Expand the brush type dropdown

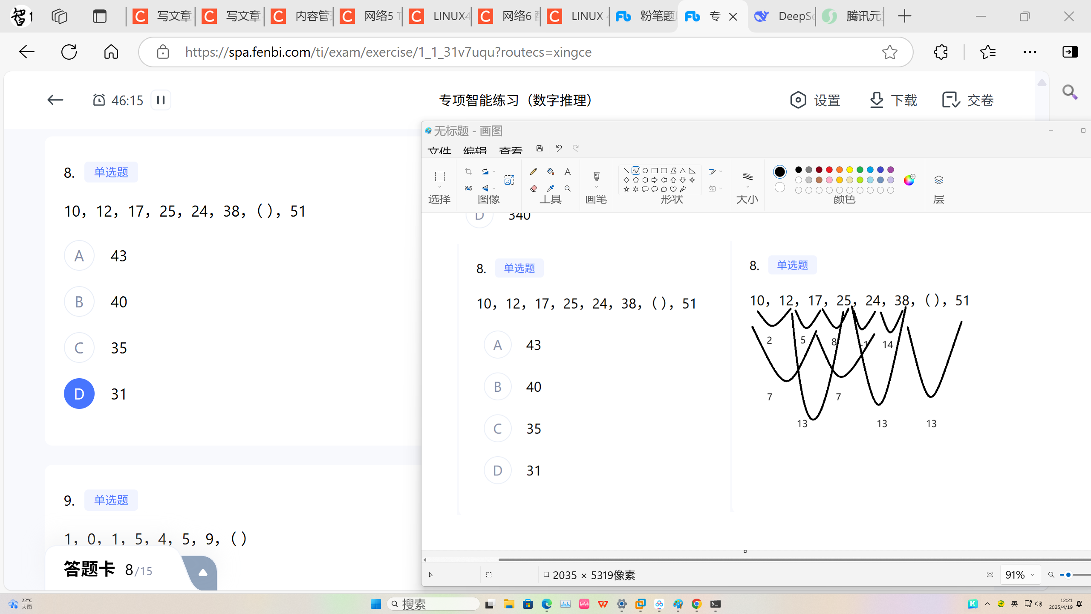[x=597, y=188]
